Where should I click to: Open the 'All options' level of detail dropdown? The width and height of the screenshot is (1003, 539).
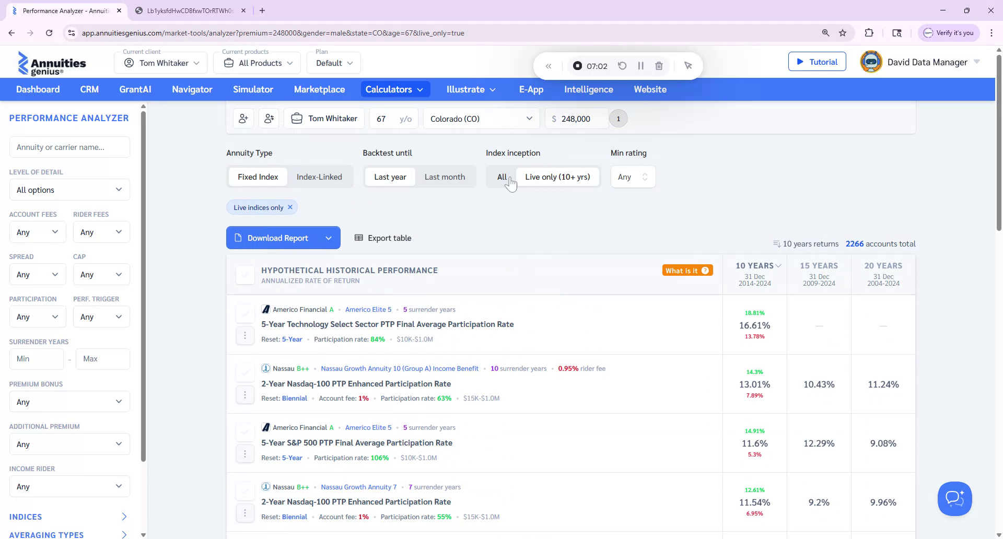coord(69,190)
